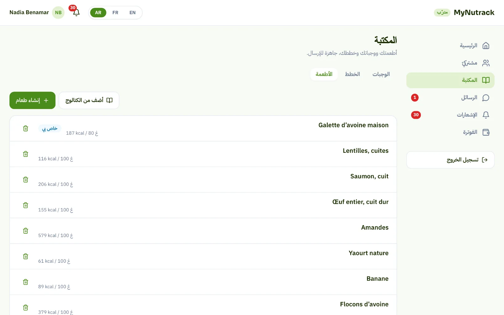This screenshot has width=504, height=315.
Task: Delete Saumon, cuit entry
Action: (26, 180)
